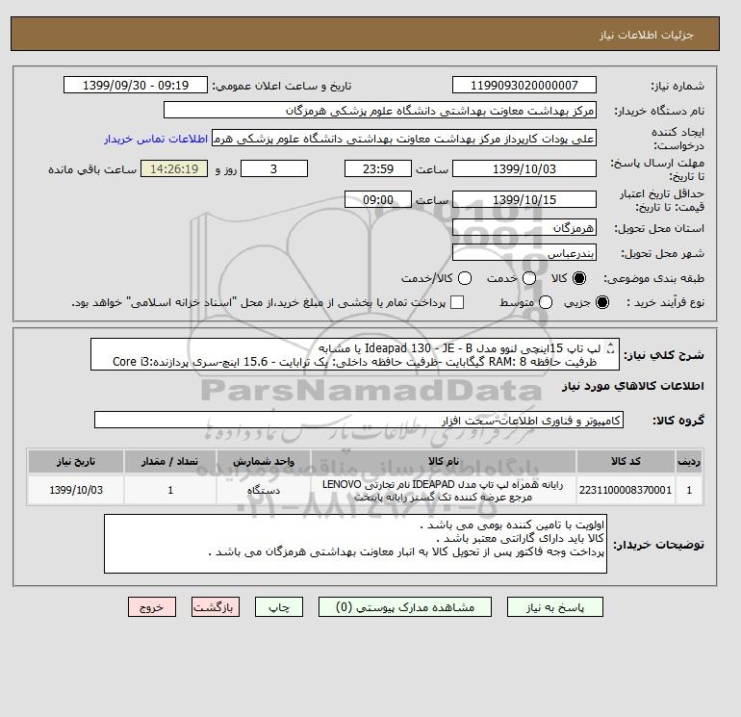Choose the جزیی purchase type radio
Viewport: 741px width, 717px height.
coord(602,302)
